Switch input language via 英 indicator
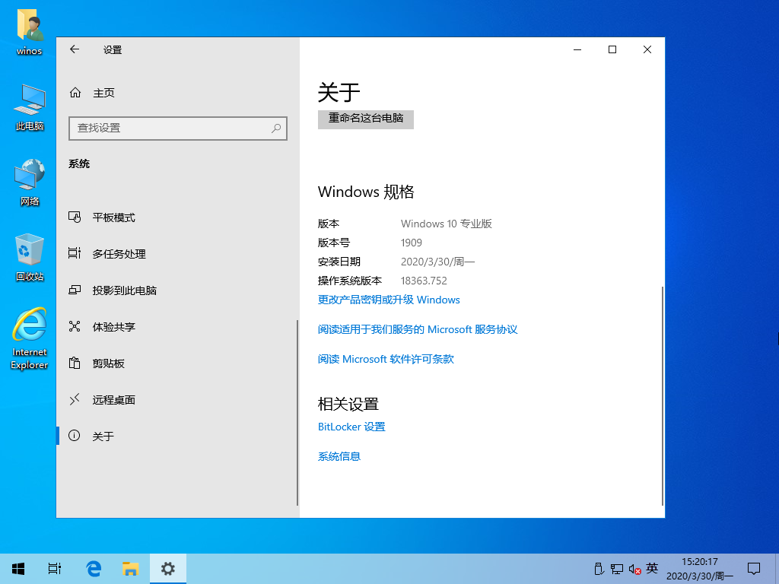Screen dimensions: 779x584 (652, 568)
